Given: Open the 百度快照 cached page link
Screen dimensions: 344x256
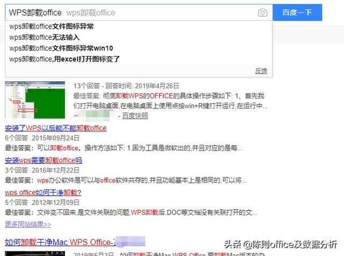Looking at the screenshot, I should click(135, 116).
